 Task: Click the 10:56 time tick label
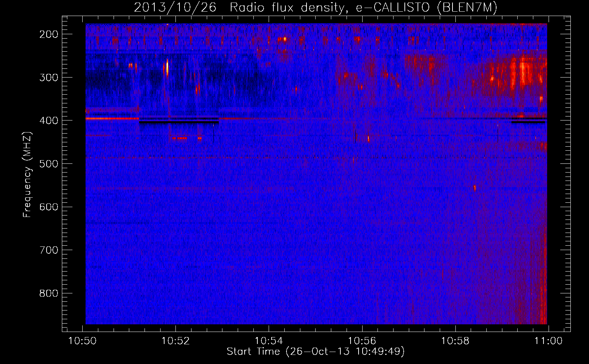[x=362, y=341]
